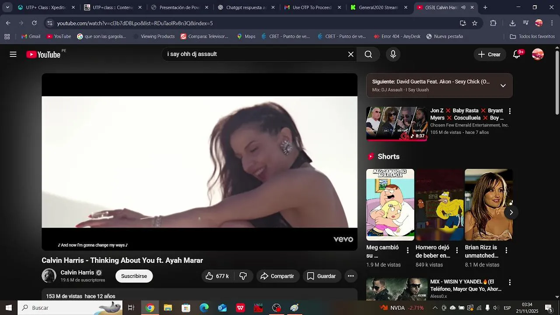
Task: Clear the search box text
Action: tap(350, 54)
